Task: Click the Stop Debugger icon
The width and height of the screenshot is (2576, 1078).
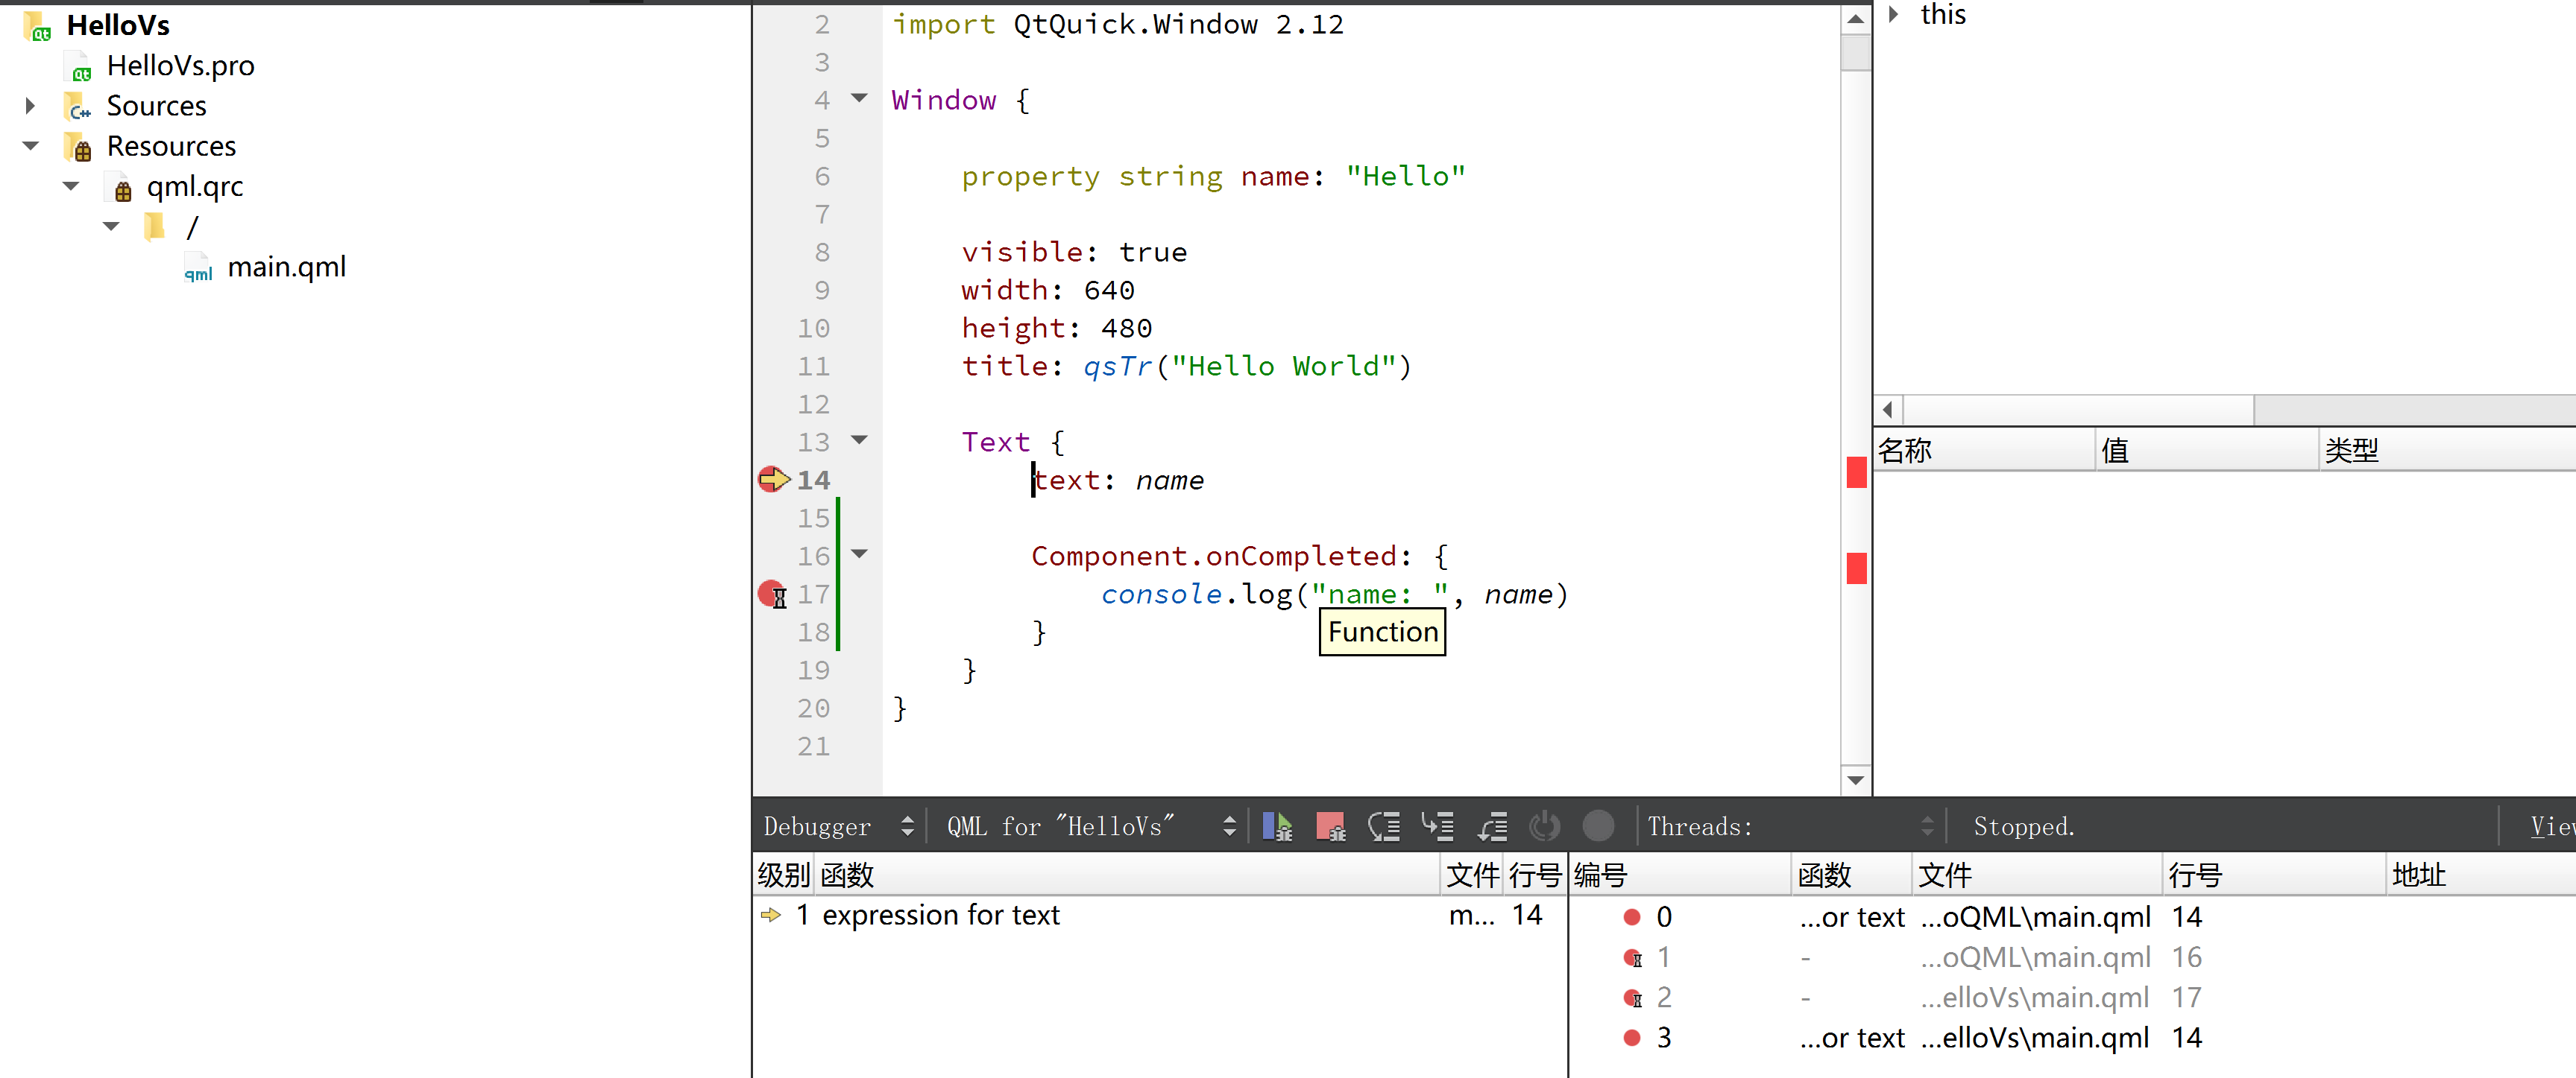Action: point(1330,826)
